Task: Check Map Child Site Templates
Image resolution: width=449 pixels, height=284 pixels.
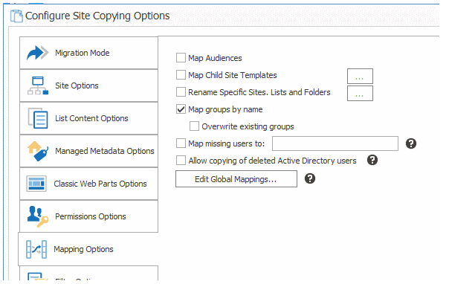Action: point(181,75)
